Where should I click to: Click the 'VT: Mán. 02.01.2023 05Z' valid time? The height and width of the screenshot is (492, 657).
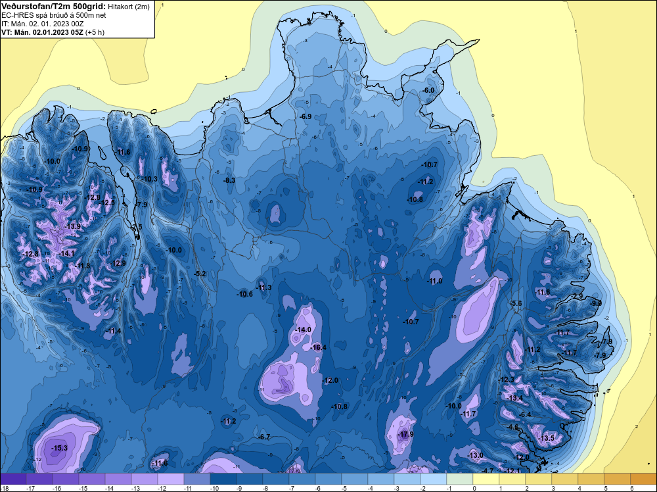coord(42,32)
